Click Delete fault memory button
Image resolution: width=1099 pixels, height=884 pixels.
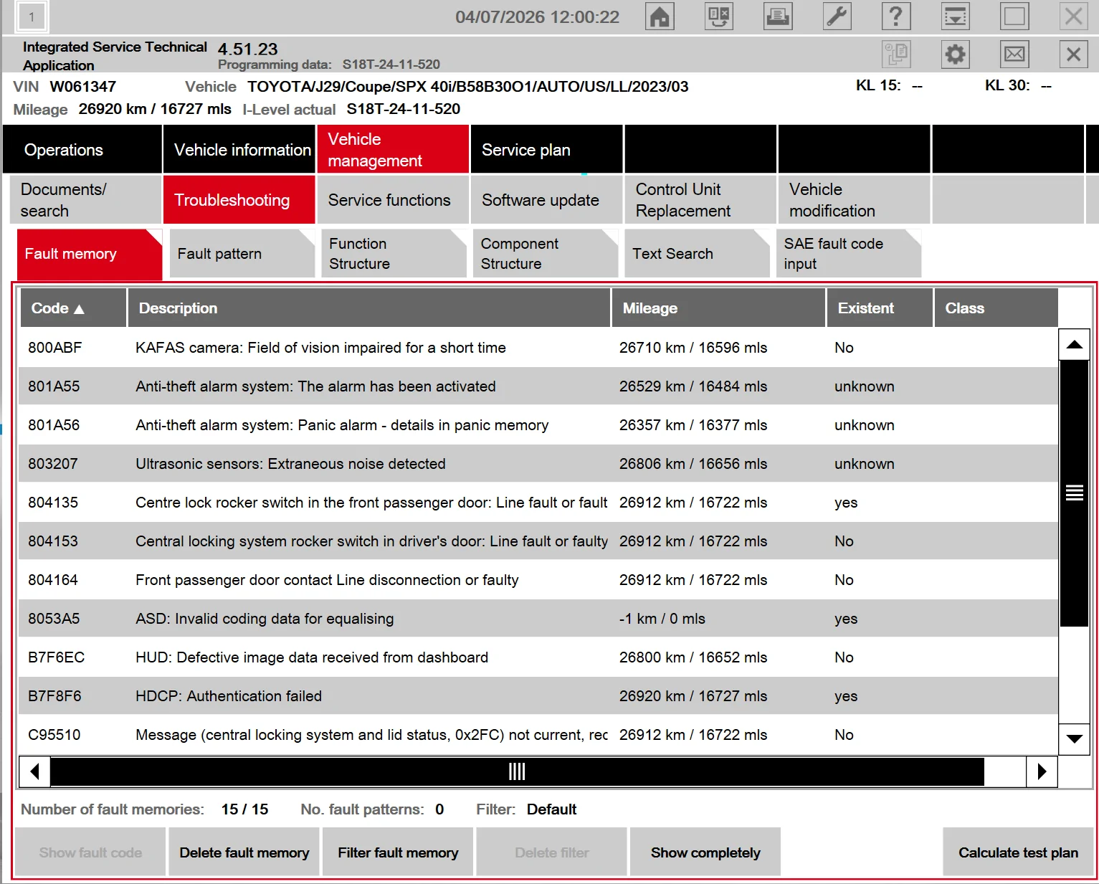tap(244, 852)
